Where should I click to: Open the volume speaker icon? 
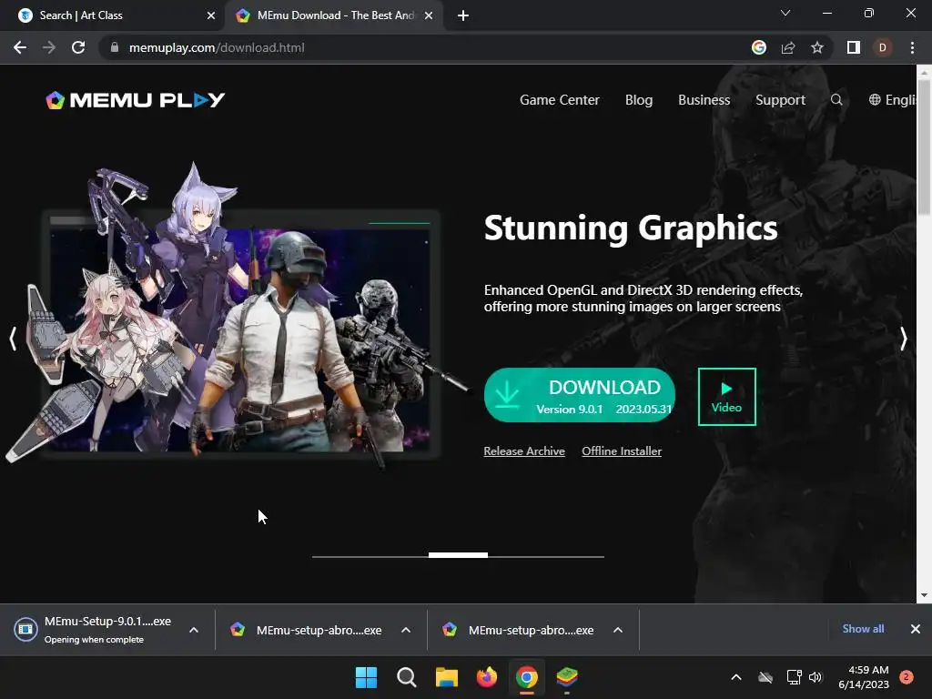(815, 677)
